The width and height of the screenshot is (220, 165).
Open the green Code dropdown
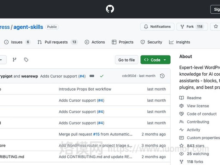[x=156, y=60]
